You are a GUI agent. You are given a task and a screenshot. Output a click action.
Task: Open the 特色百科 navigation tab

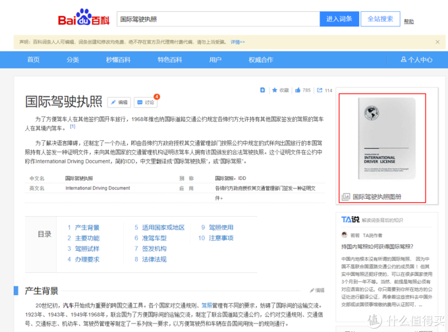point(169,60)
